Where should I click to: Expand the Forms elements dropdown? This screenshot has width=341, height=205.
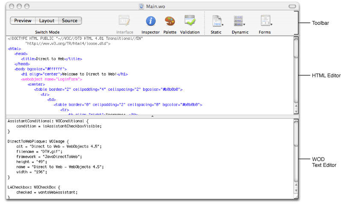point(266,21)
